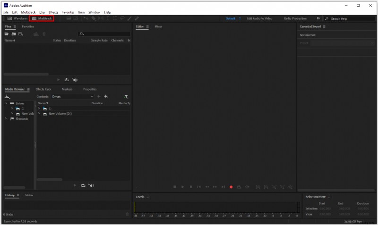Viewport: 378px width, 225px height.
Task: Click Play button under Files panel
Action: click(x=58, y=80)
